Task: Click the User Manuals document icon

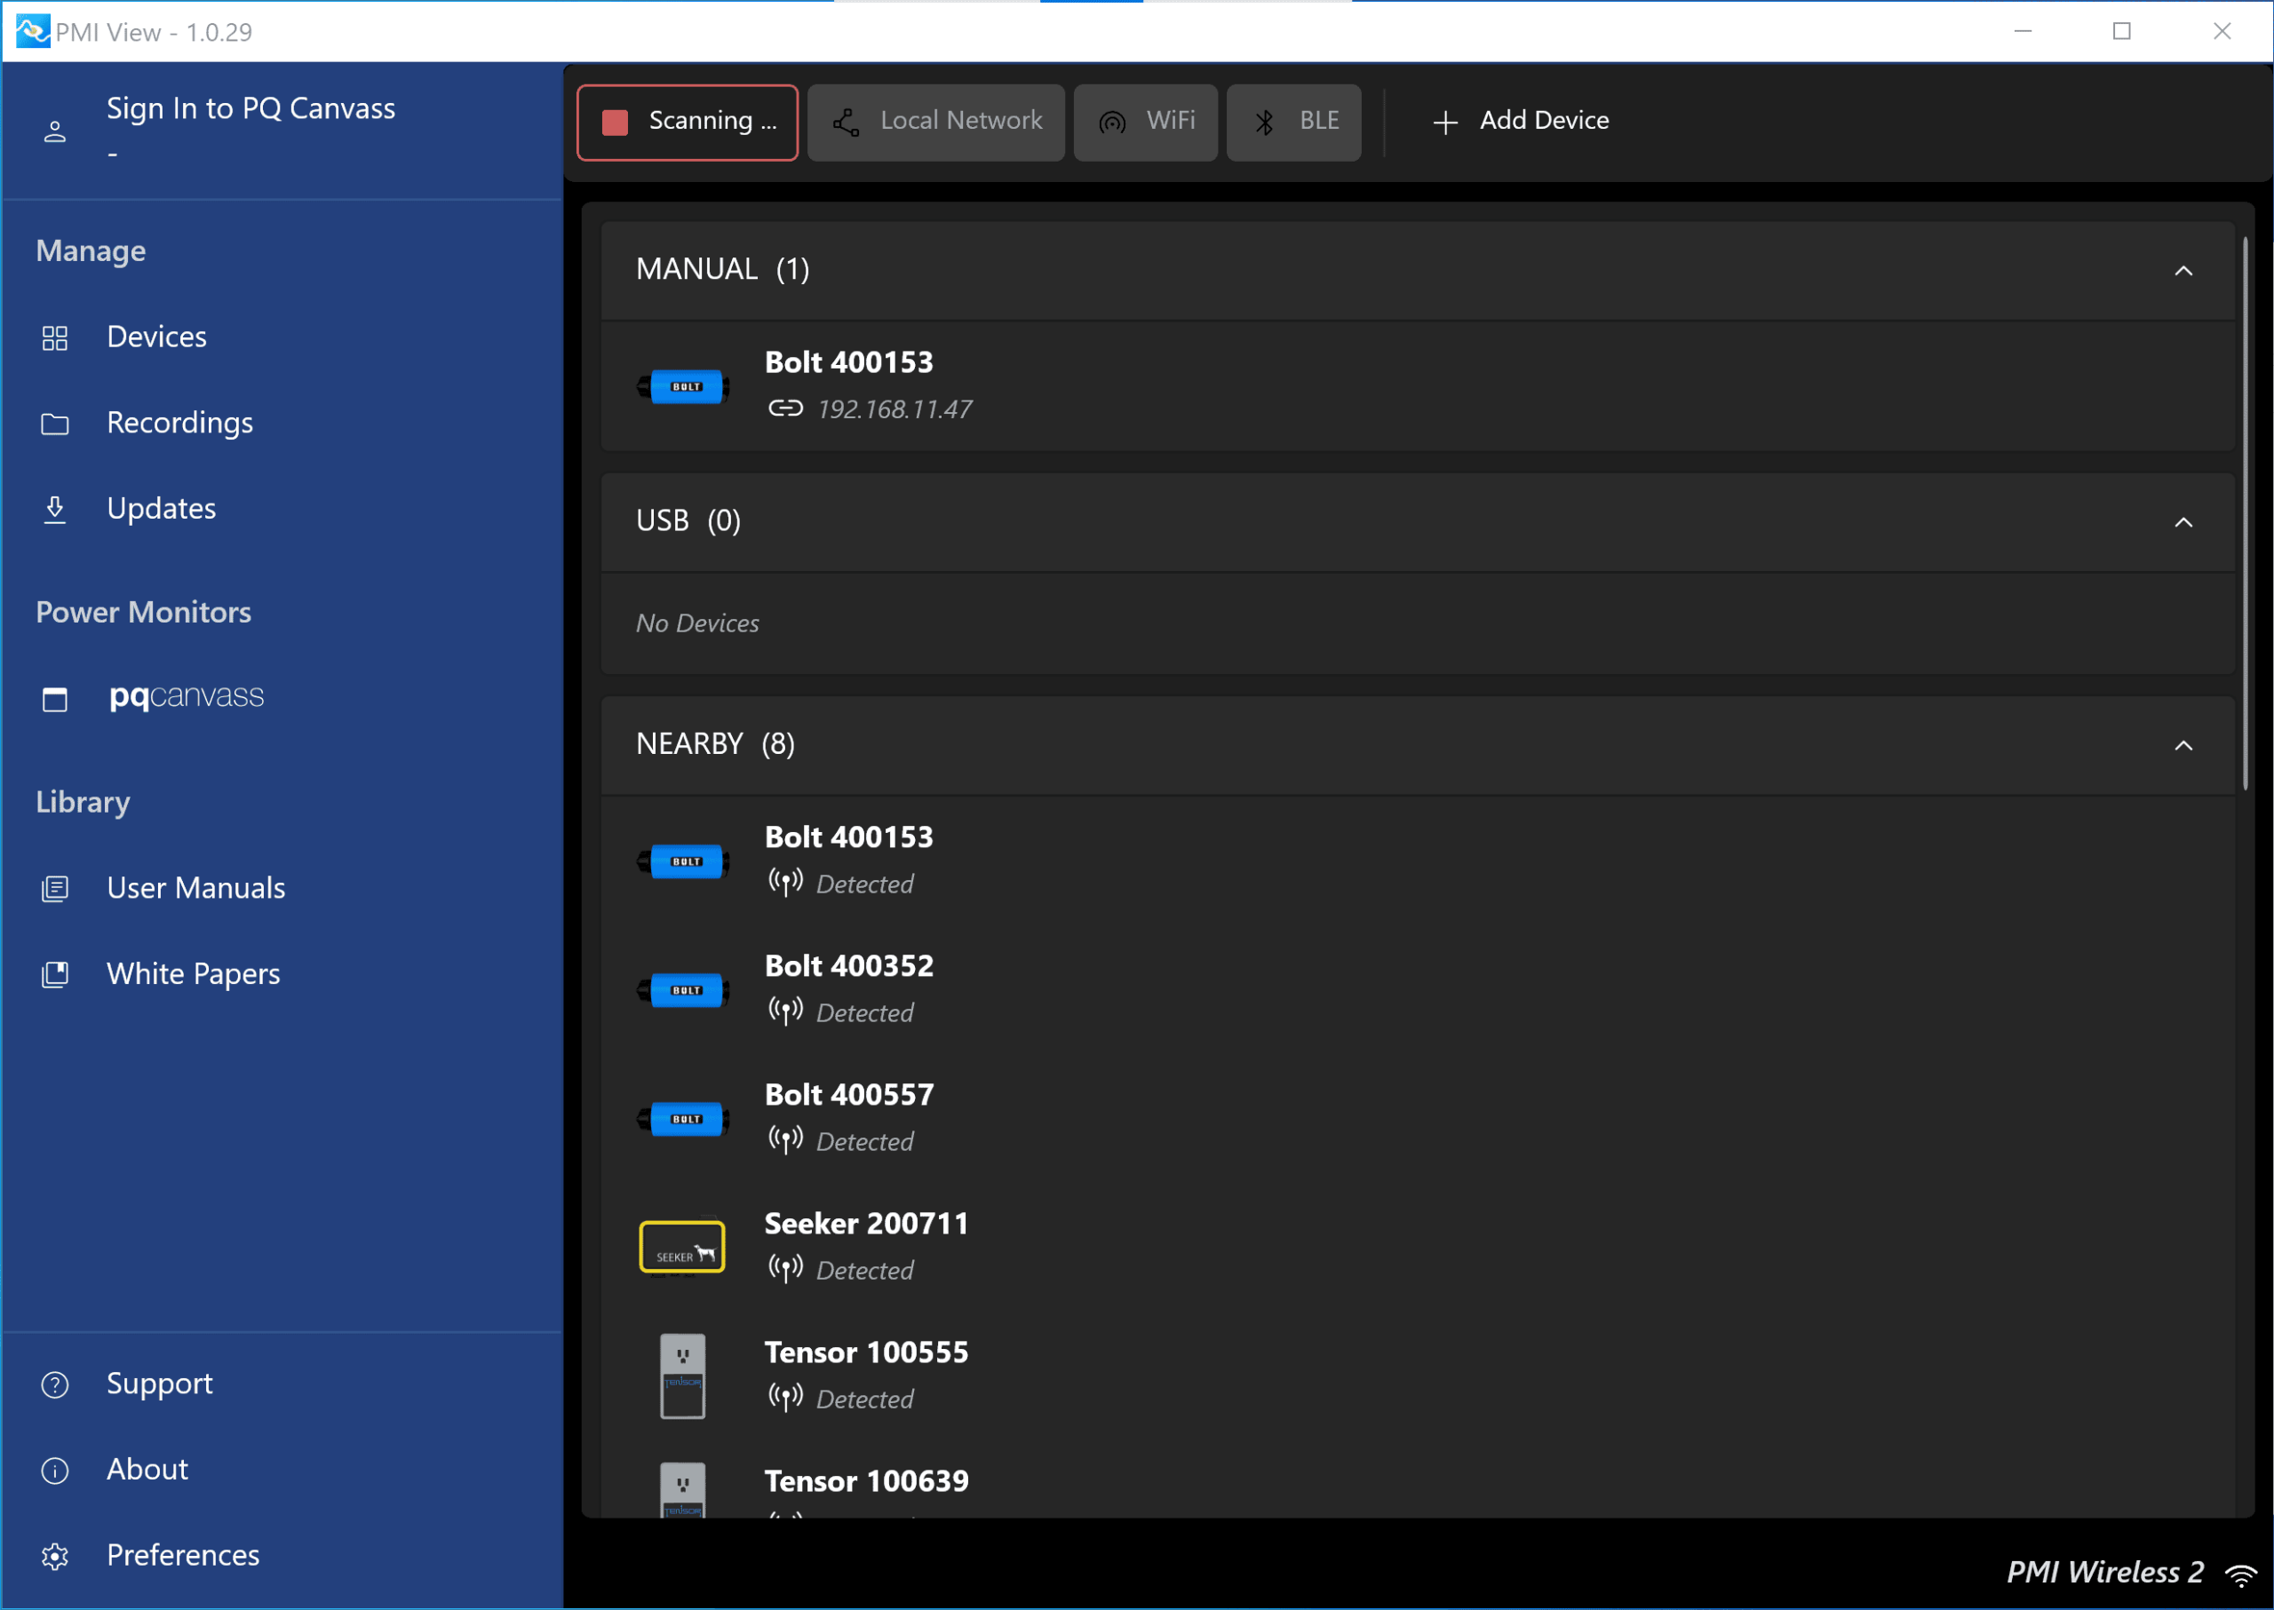Action: click(56, 888)
